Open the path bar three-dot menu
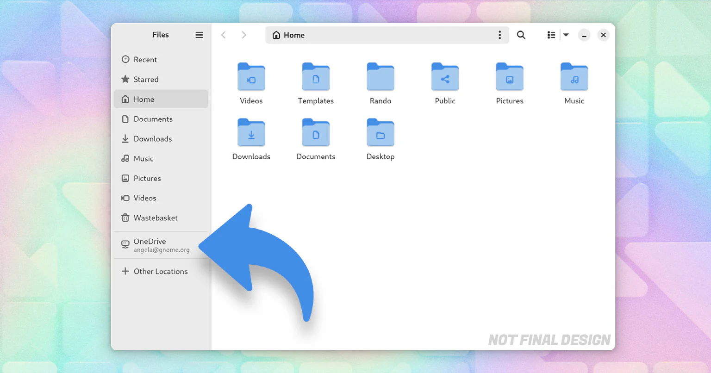 pyautogui.click(x=499, y=35)
